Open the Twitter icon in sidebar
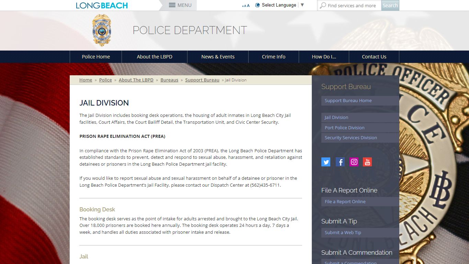The height and width of the screenshot is (264, 469). (x=325, y=162)
